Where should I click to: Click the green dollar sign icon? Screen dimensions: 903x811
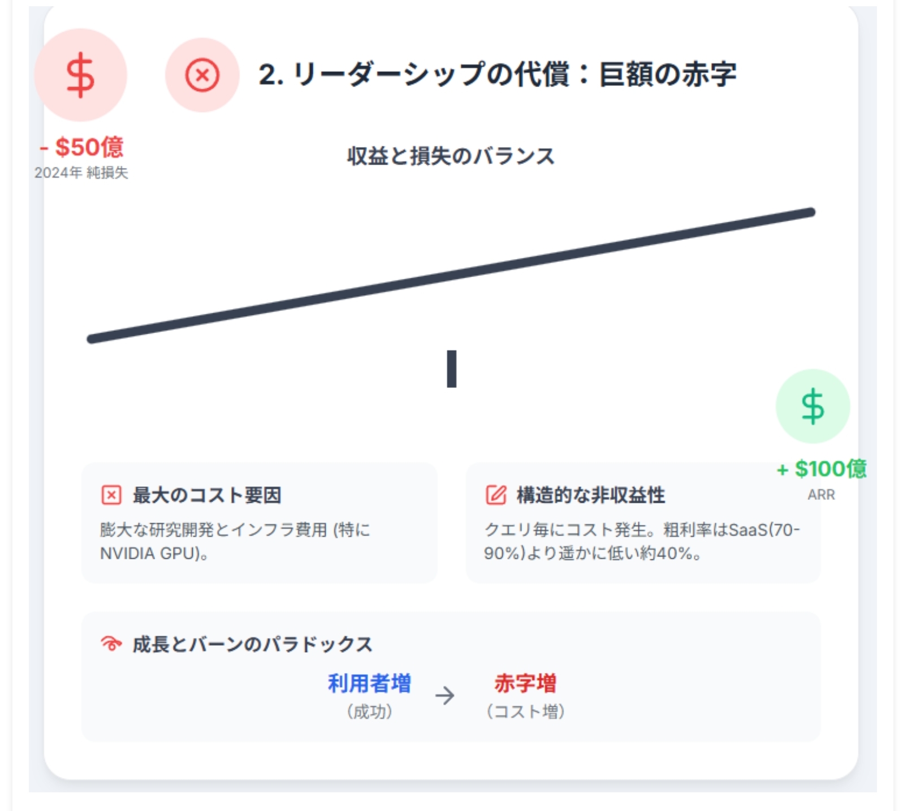coord(813,406)
